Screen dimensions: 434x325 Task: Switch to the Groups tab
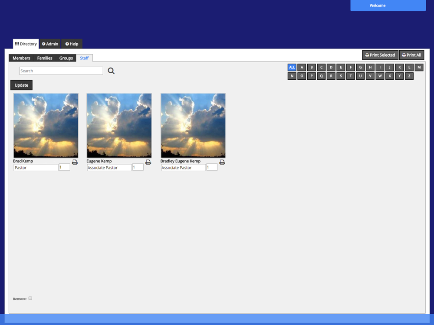[66, 58]
